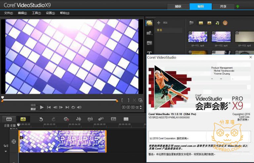Open Auto Music
This screenshot has height=163, width=254.
pos(90,119)
